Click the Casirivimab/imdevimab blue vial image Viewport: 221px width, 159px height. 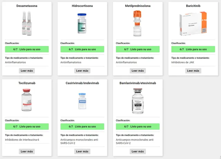pyautogui.click(x=82, y=101)
